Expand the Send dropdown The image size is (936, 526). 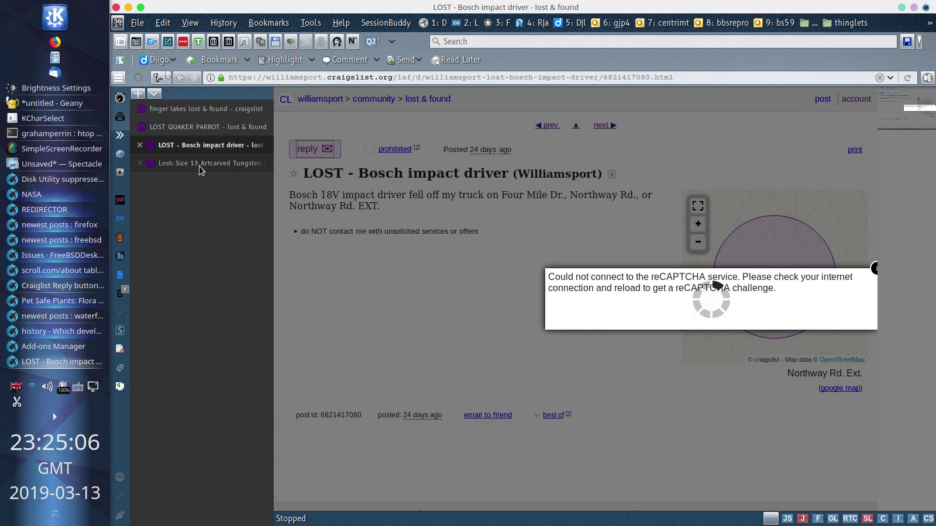pyautogui.click(x=419, y=60)
